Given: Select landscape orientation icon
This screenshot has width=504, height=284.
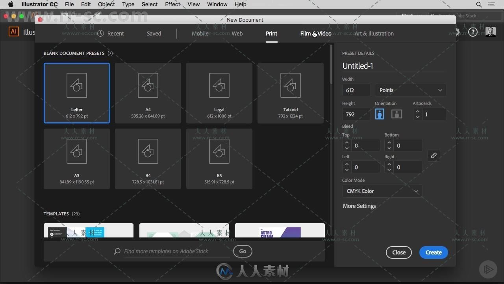Looking at the screenshot, I should [x=397, y=114].
